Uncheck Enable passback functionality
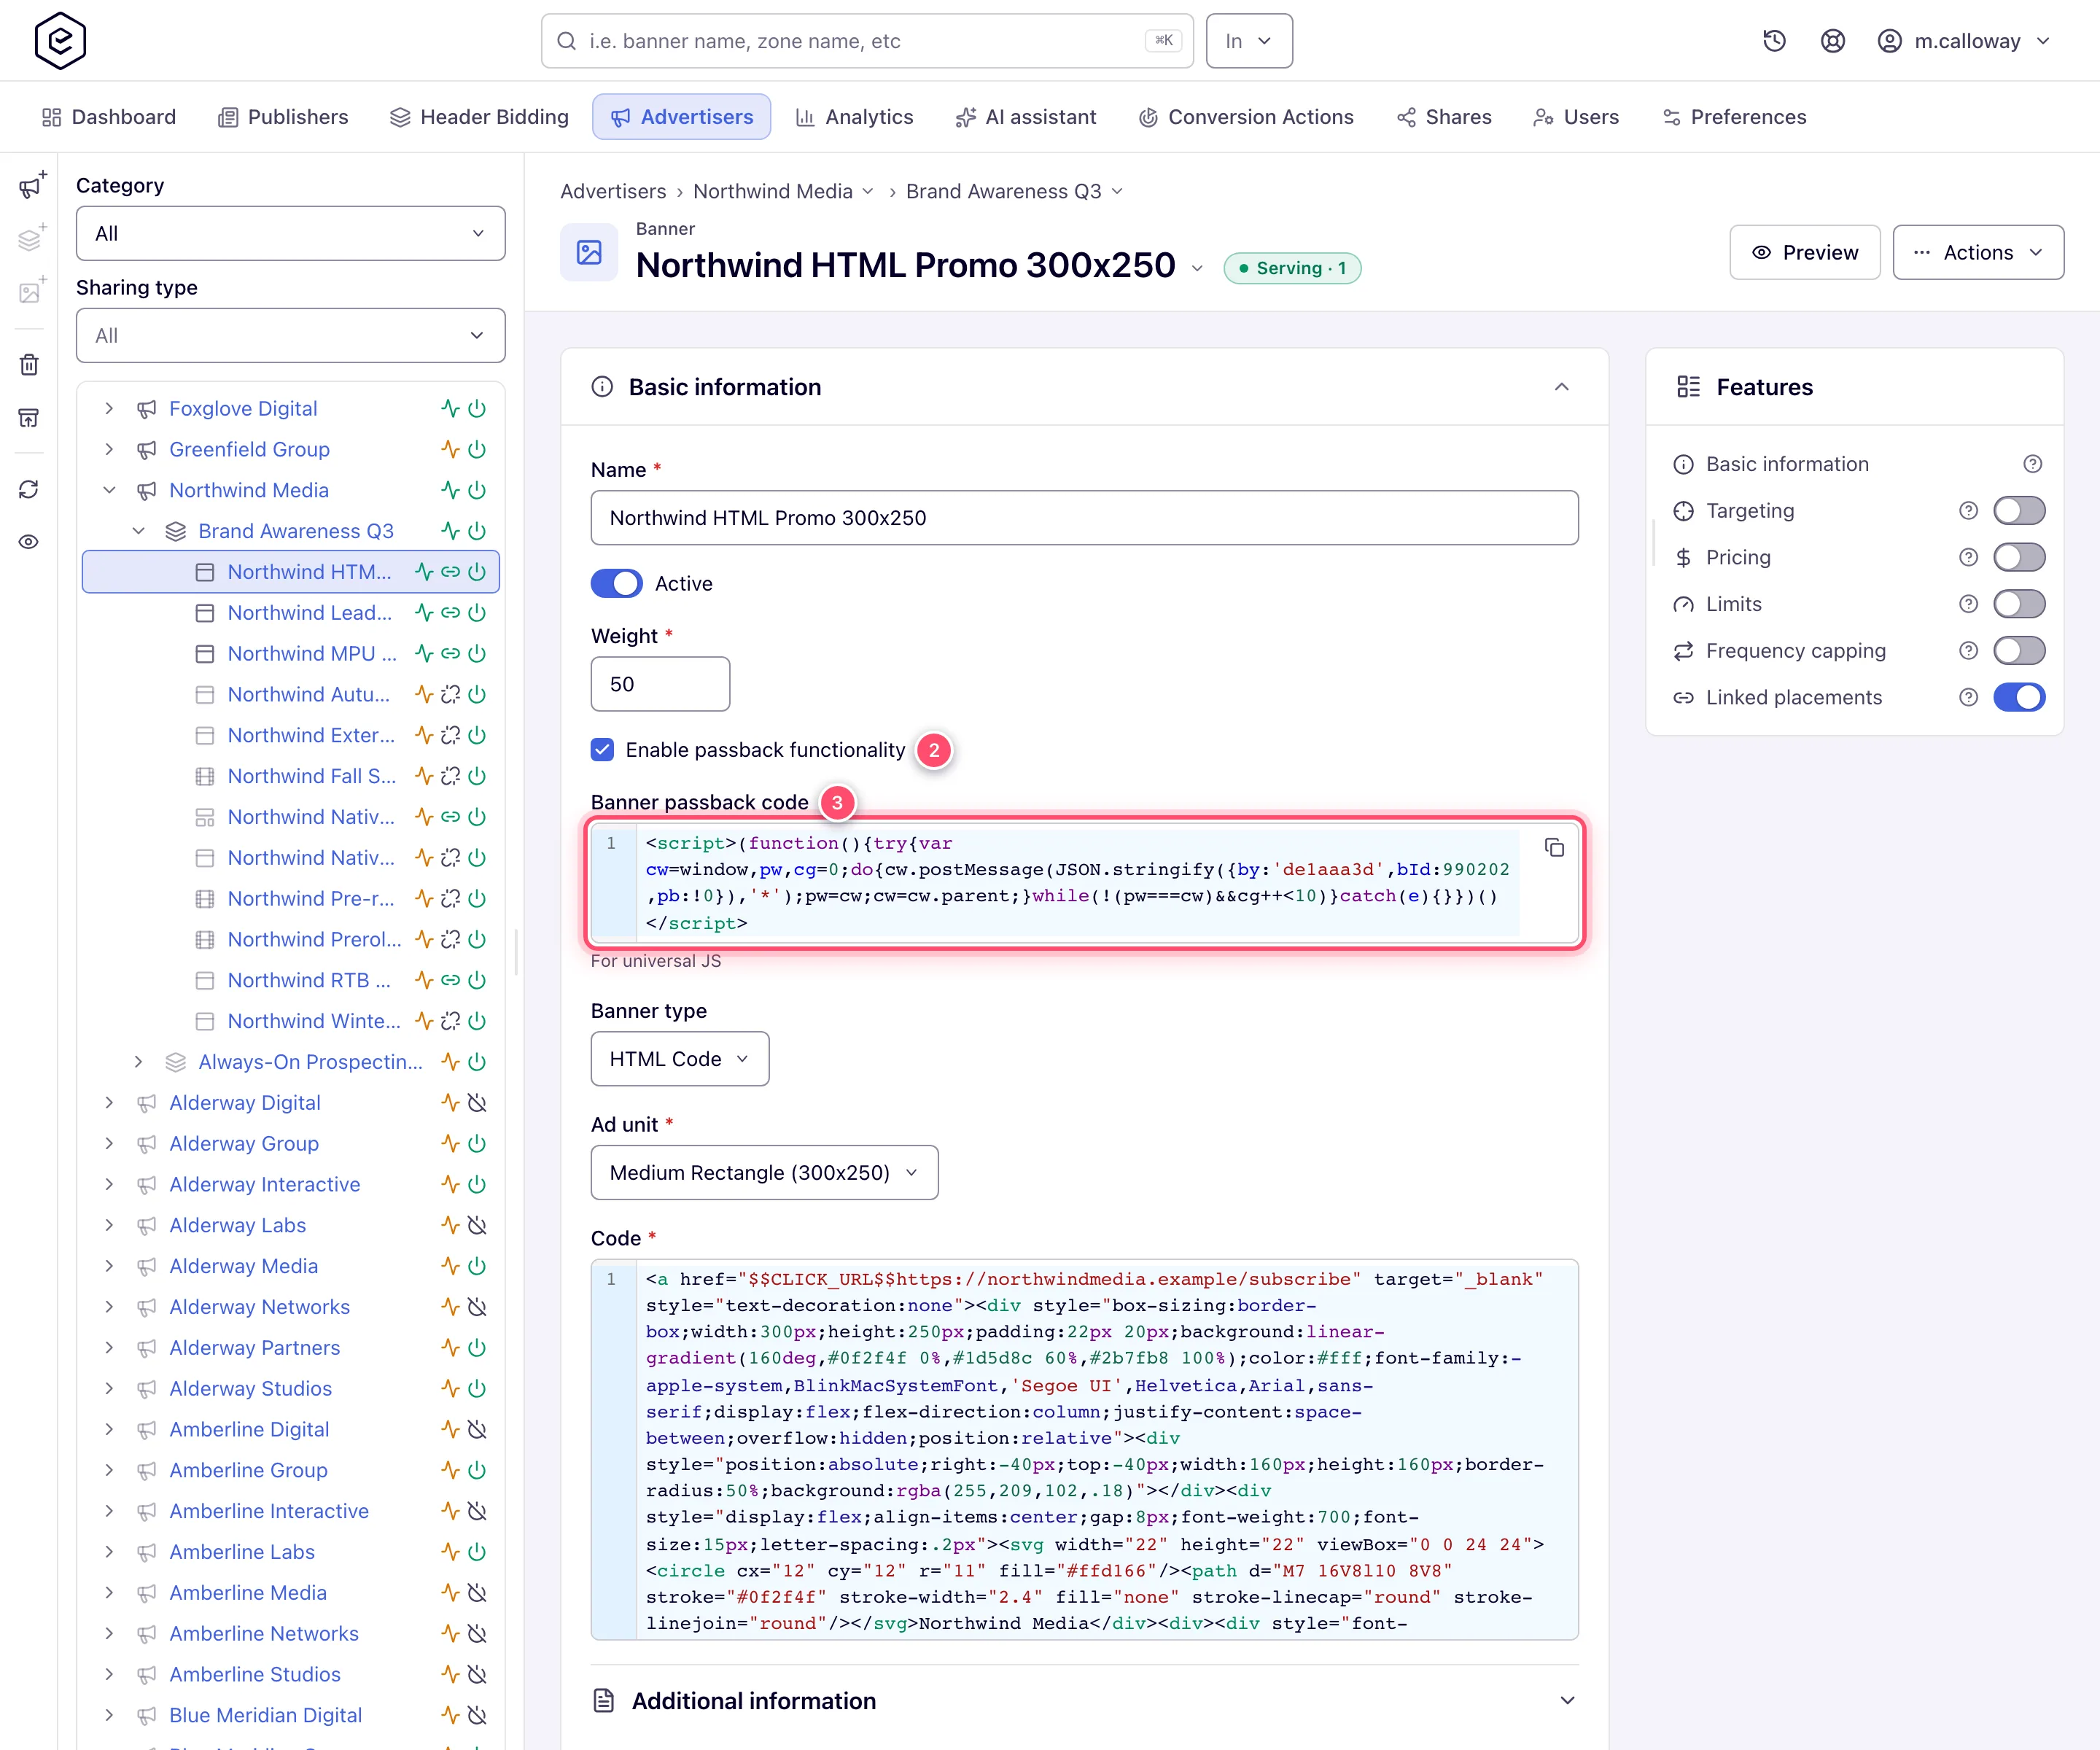The height and width of the screenshot is (1750, 2100). 602,749
